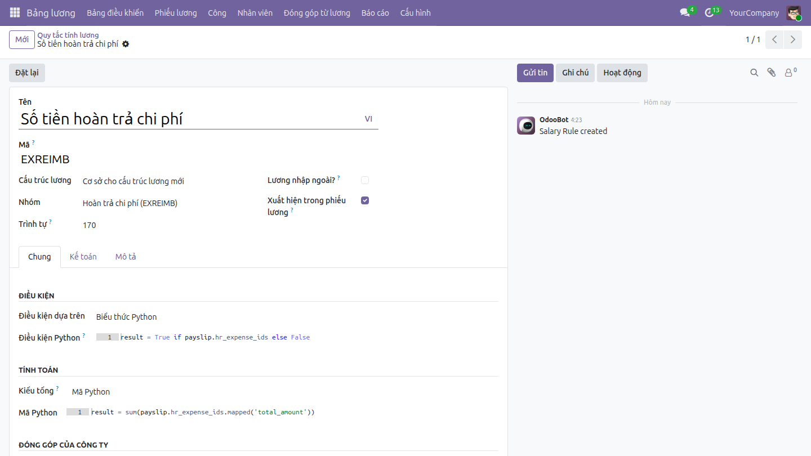The height and width of the screenshot is (456, 811).
Task: Click into Mã Python code editor
Action: 282,412
